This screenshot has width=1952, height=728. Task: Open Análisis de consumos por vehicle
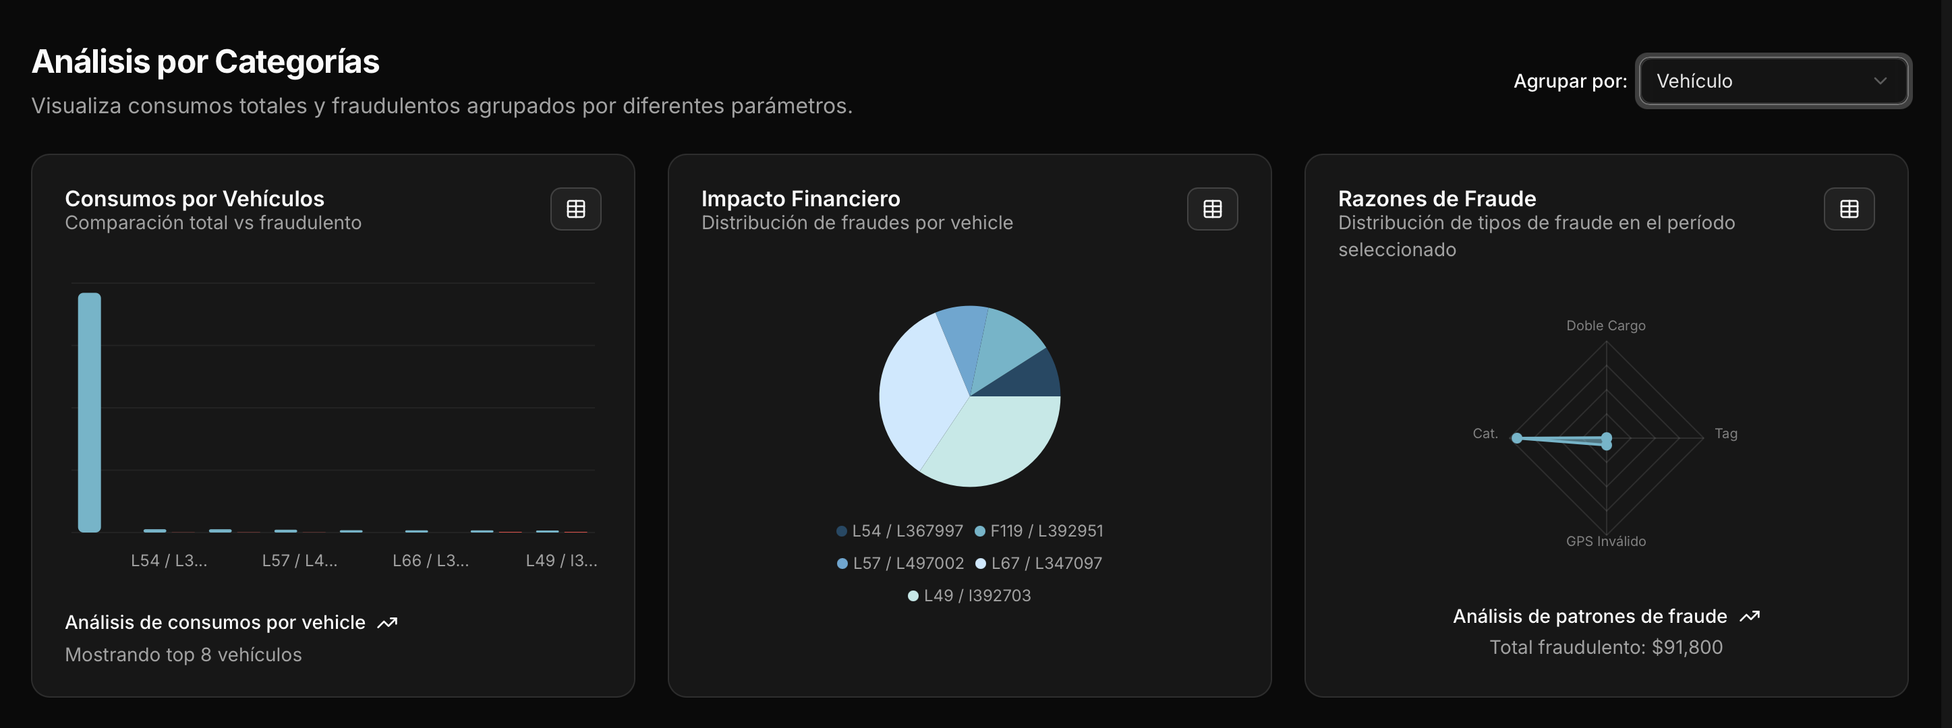214,622
